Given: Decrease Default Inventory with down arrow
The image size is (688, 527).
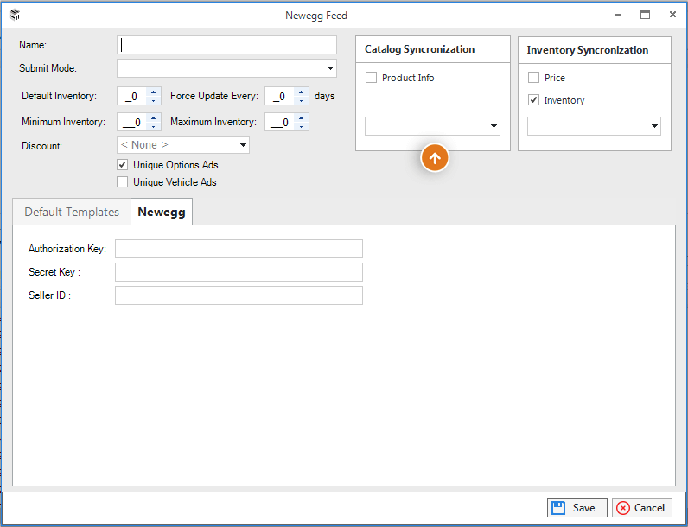Looking at the screenshot, I should click(154, 101).
